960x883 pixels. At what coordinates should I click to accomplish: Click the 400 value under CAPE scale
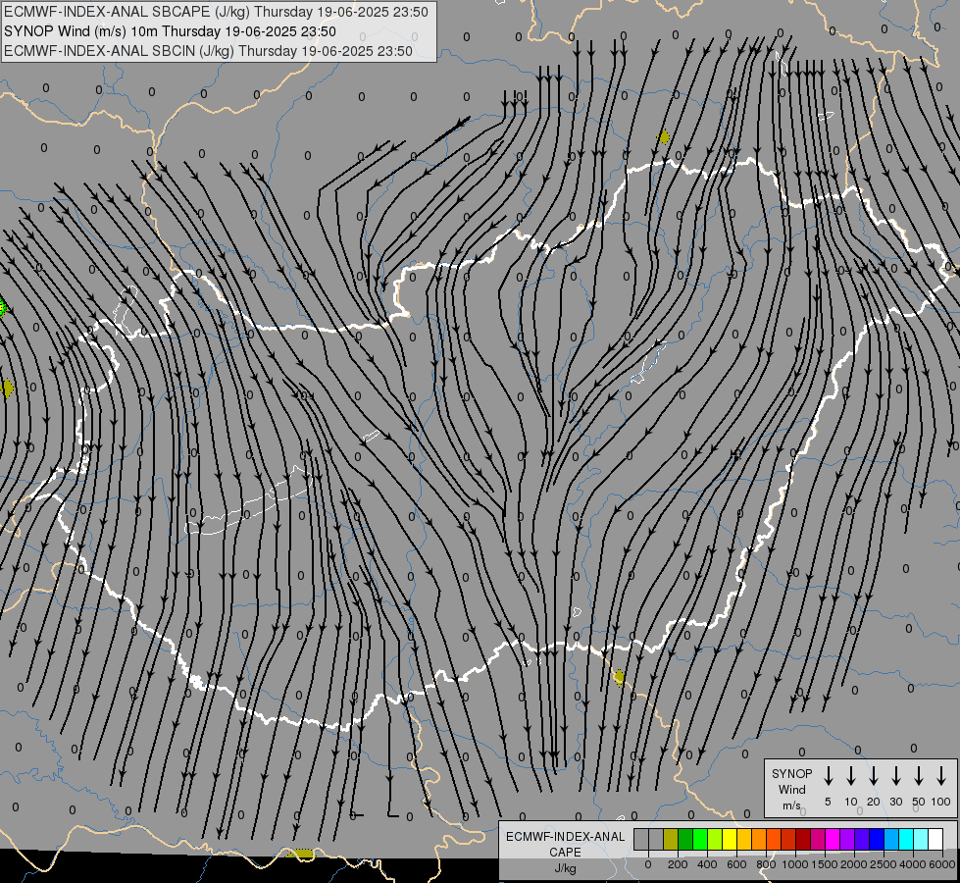pos(707,864)
